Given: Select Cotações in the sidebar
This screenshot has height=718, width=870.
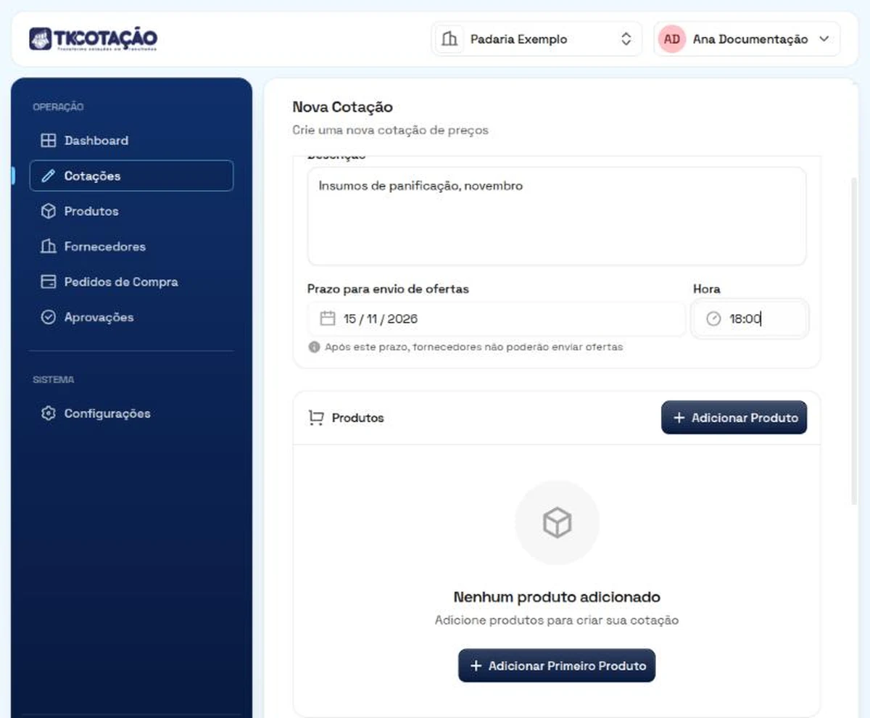Looking at the screenshot, I should pyautogui.click(x=131, y=176).
